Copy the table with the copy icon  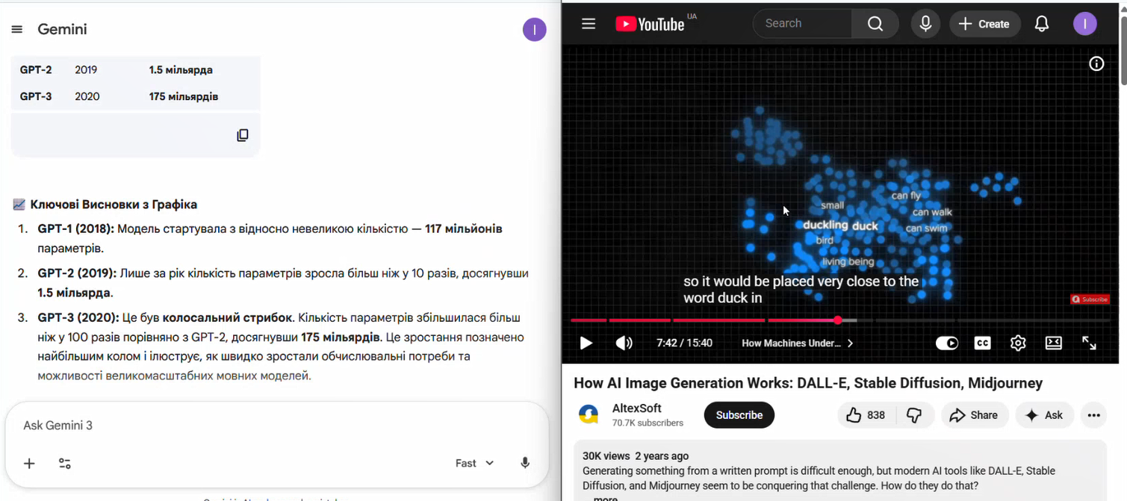pyautogui.click(x=243, y=135)
